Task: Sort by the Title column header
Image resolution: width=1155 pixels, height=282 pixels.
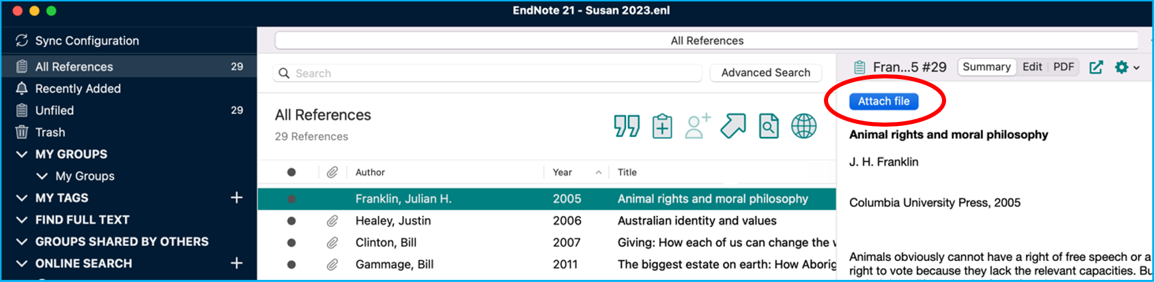Action: [627, 172]
